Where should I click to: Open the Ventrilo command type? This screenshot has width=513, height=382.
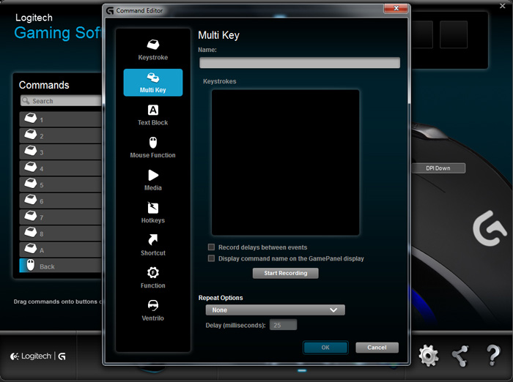(152, 310)
